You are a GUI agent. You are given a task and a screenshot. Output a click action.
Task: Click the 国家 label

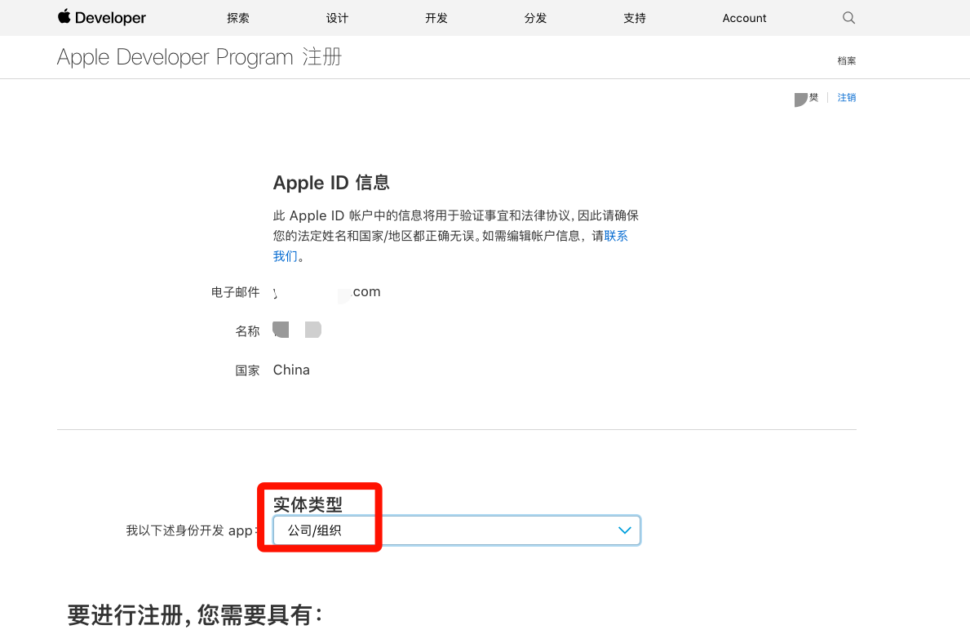pos(247,370)
